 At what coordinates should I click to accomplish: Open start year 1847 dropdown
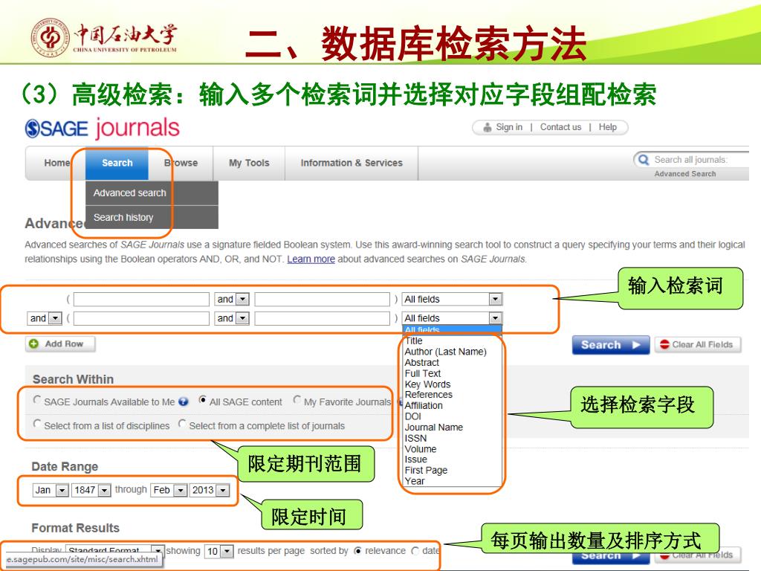tap(91, 490)
